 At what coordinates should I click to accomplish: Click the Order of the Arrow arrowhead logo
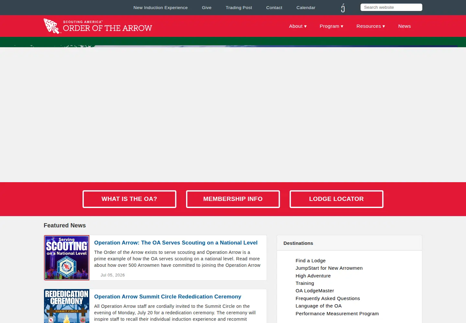pyautogui.click(x=52, y=26)
